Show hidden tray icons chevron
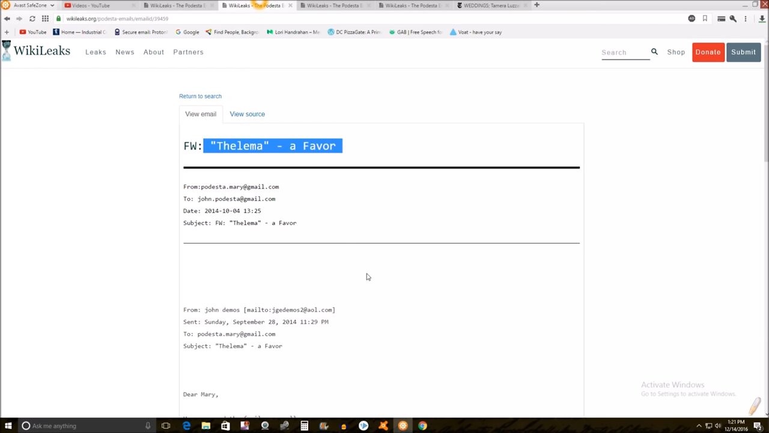The width and height of the screenshot is (769, 433). tap(699, 426)
